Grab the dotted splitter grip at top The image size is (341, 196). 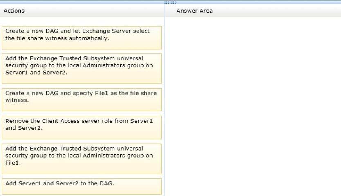(x=170, y=2)
